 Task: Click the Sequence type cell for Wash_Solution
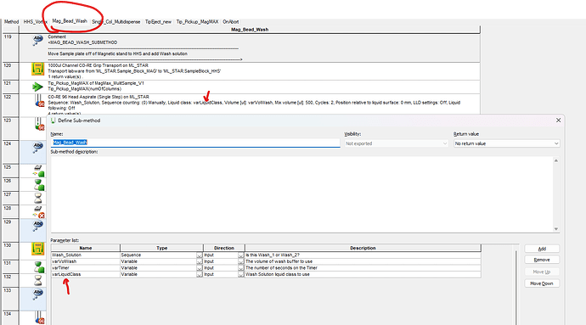tap(159, 255)
